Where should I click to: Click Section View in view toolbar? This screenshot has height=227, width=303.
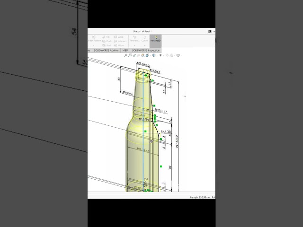139,55
